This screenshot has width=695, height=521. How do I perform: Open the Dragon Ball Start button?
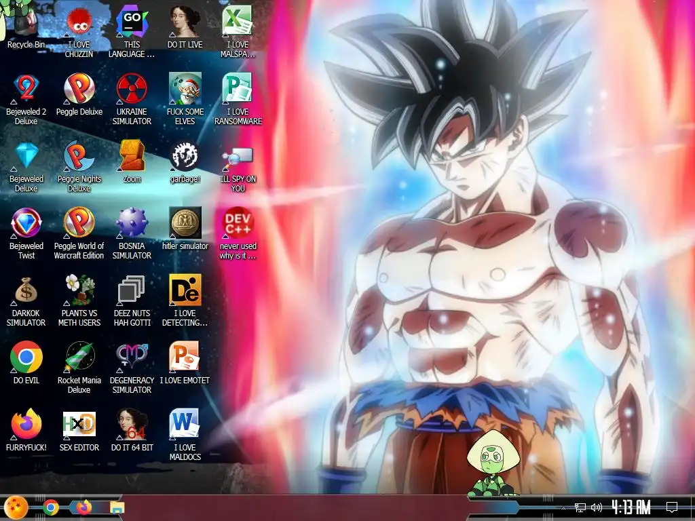click(16, 507)
